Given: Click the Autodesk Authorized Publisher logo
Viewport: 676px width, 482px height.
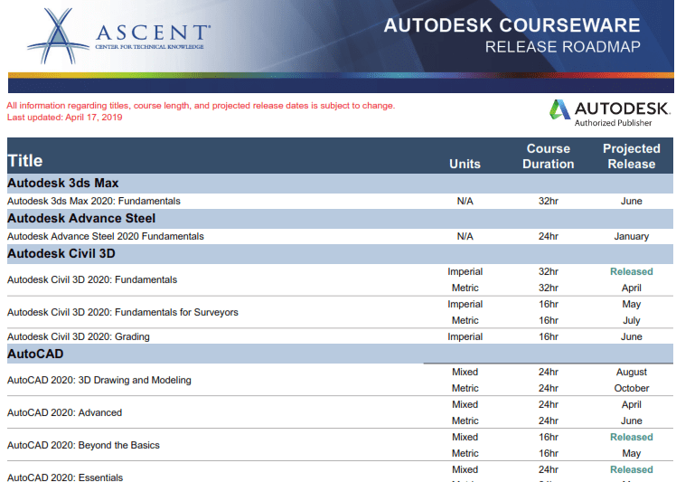Looking at the screenshot, I should [x=609, y=110].
